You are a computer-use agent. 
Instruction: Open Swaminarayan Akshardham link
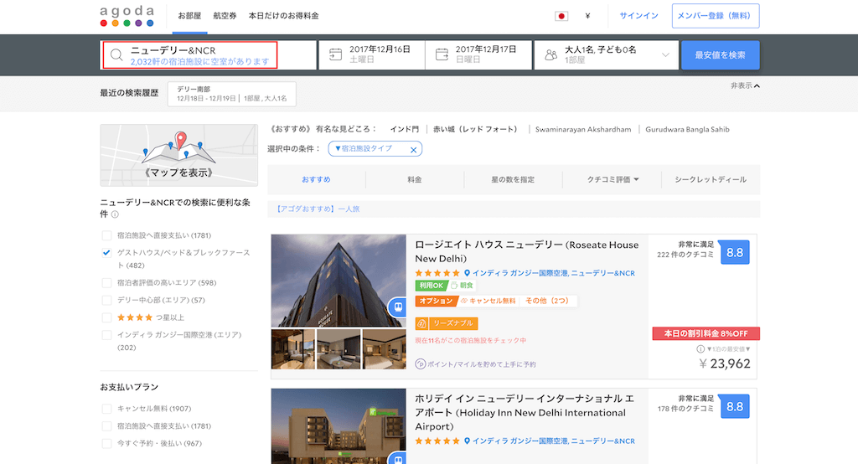583,130
